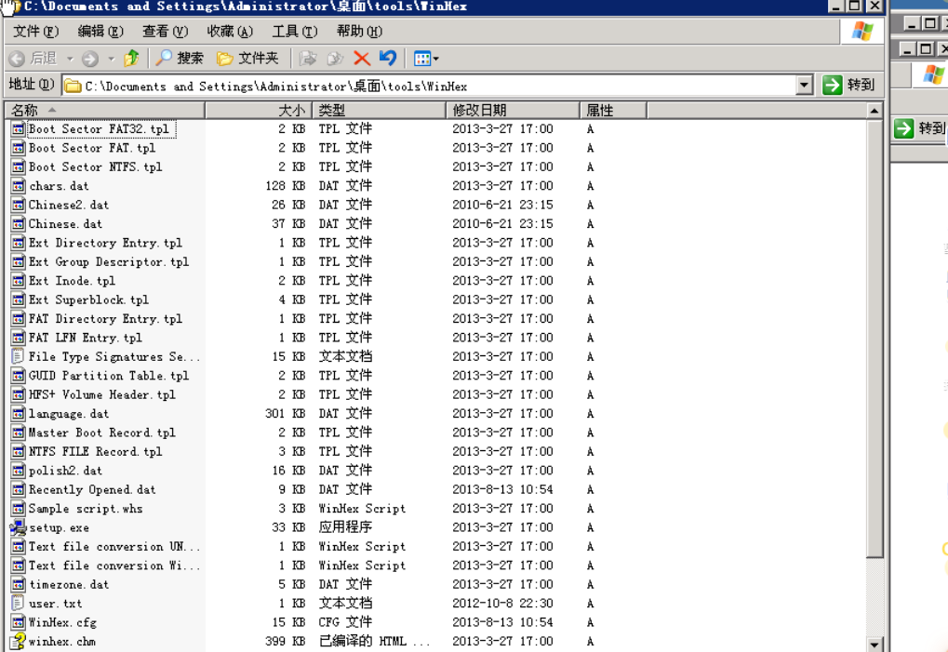Select the Master Boot Record.tpl file icon
The width and height of the screenshot is (948, 652).
(19, 432)
